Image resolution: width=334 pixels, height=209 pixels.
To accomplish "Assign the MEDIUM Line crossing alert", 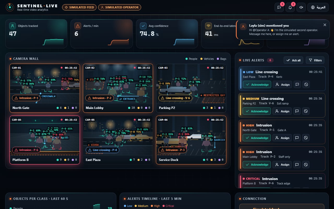I will (282, 111).
